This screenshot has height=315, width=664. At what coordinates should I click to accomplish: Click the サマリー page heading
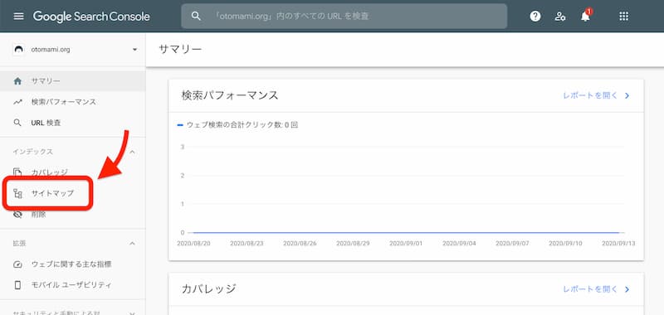180,49
